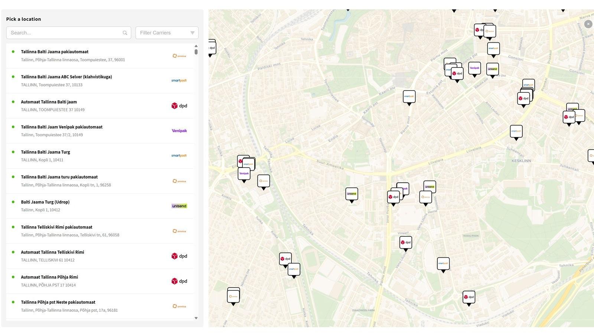Choose Tallinna Telliskivi Rimi pakiautomaat
The width and height of the screenshot is (594, 334).
(x=56, y=227)
